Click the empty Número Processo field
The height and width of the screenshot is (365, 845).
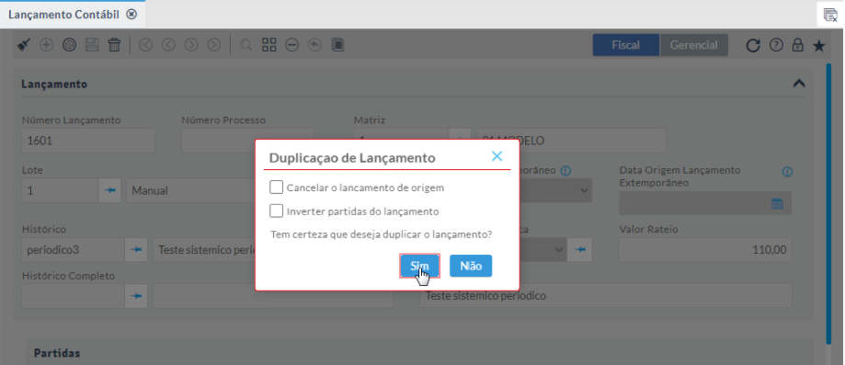click(x=247, y=141)
